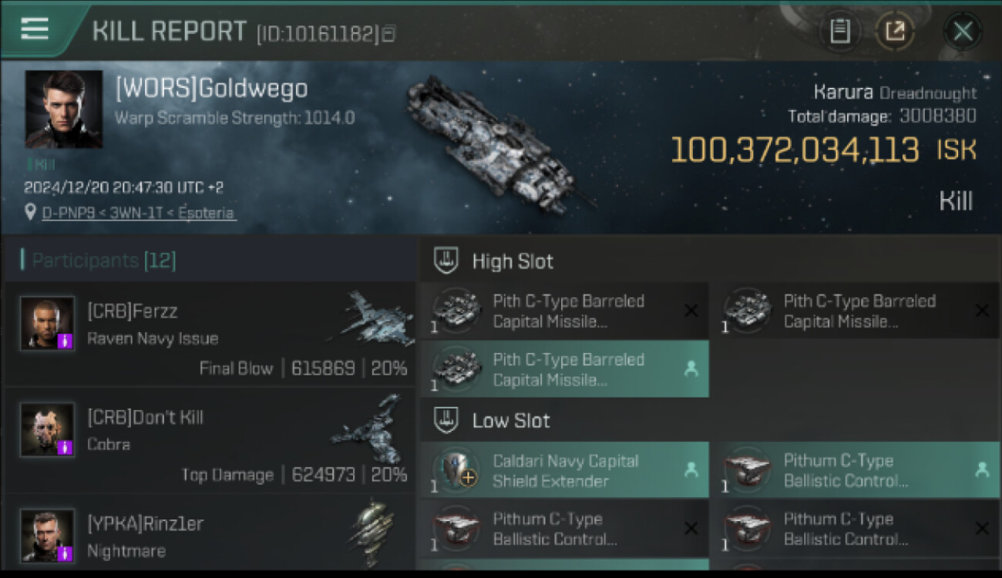Select Rinzler's participant portrait
The width and height of the screenshot is (1002, 578).
(47, 535)
